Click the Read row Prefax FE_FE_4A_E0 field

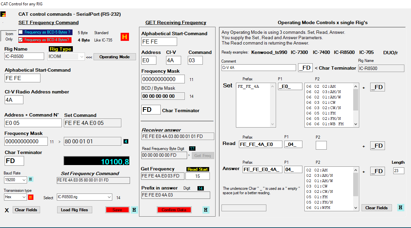(260, 144)
